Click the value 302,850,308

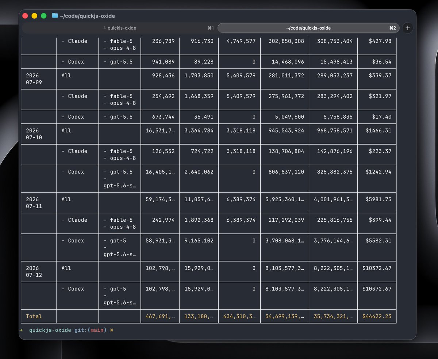[286, 41]
